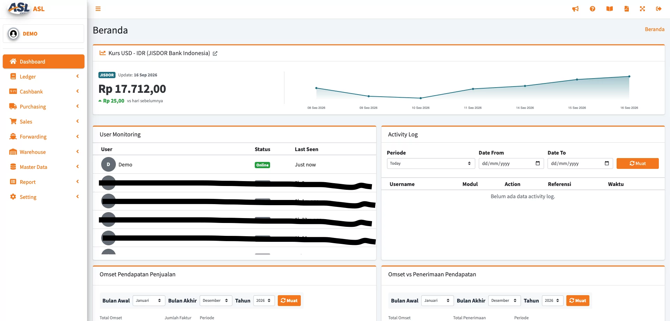670x321 pixels.
Task: Open the help question mark icon
Action: coord(593,9)
